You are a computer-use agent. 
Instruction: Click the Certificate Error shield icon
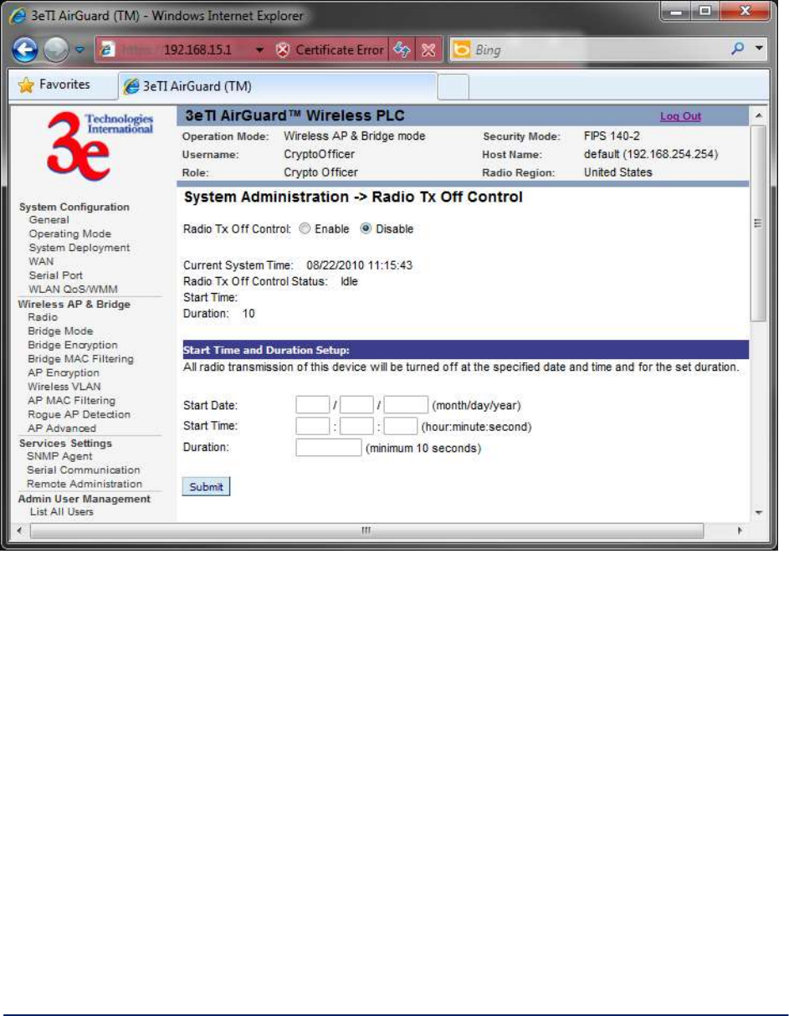282,49
